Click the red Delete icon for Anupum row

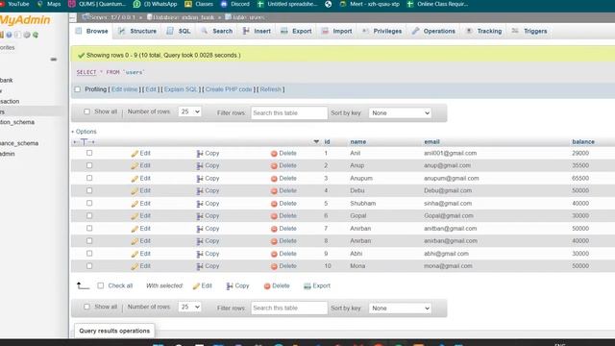point(274,179)
